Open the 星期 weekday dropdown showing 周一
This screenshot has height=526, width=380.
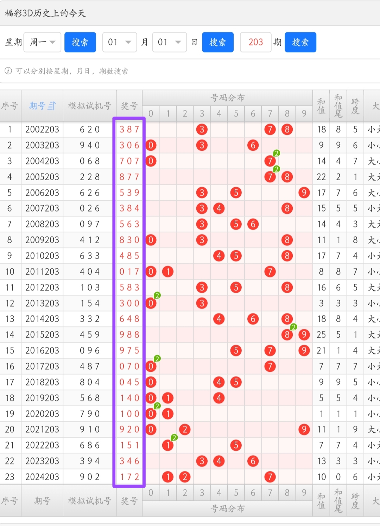pyautogui.click(x=43, y=42)
